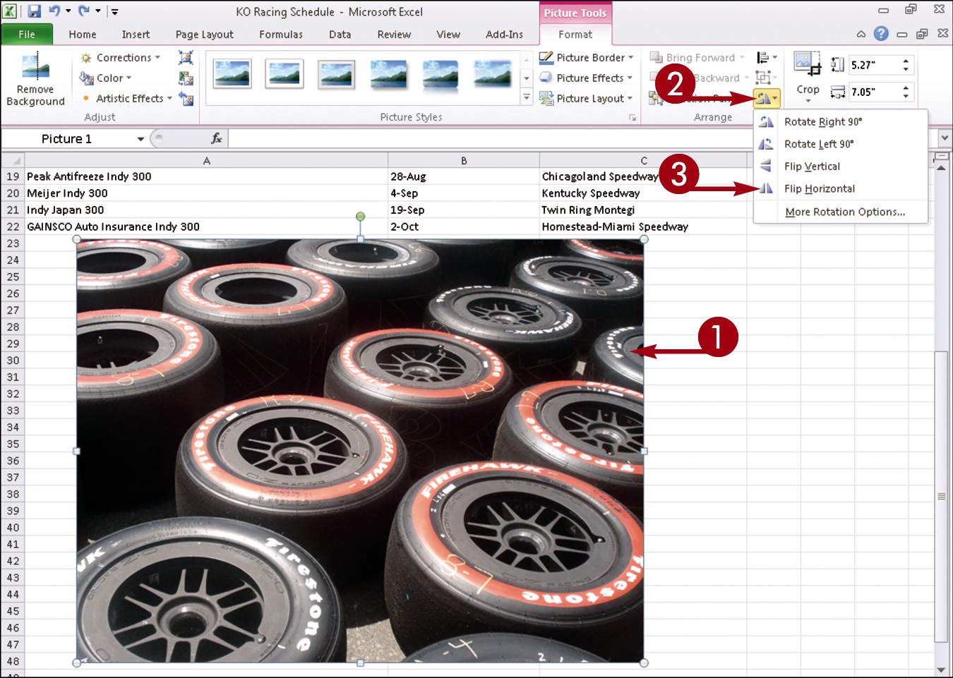This screenshot has width=953, height=678.
Task: Click the Name Box showing Picture 1
Action: [x=66, y=139]
